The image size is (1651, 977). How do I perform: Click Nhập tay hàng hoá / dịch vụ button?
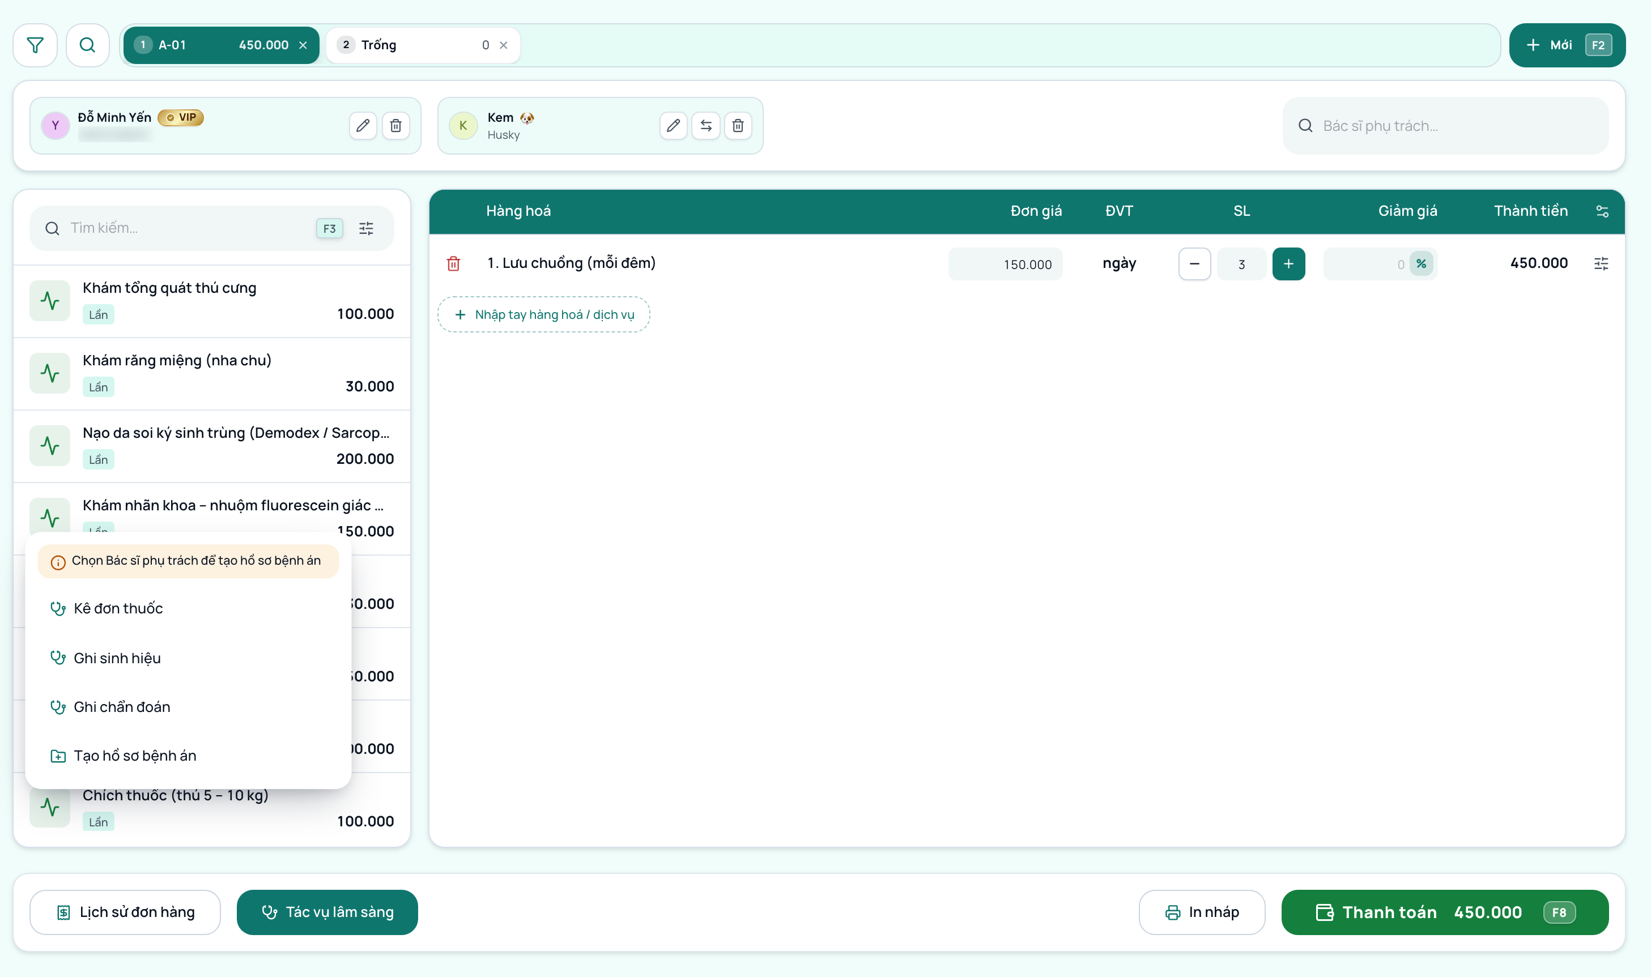tap(543, 315)
